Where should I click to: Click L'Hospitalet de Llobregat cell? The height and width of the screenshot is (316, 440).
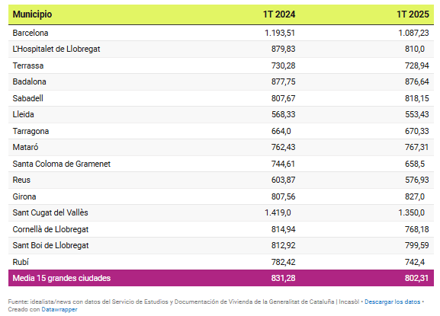[56, 49]
